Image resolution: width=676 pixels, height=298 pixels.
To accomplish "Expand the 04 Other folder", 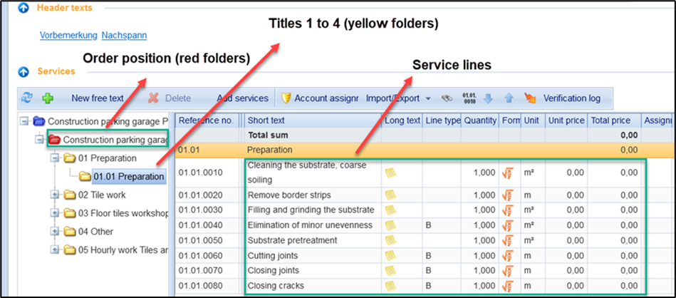I will [56, 232].
